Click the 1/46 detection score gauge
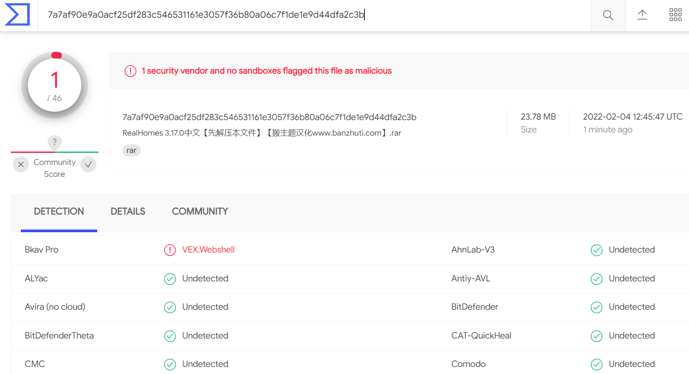 [55, 86]
